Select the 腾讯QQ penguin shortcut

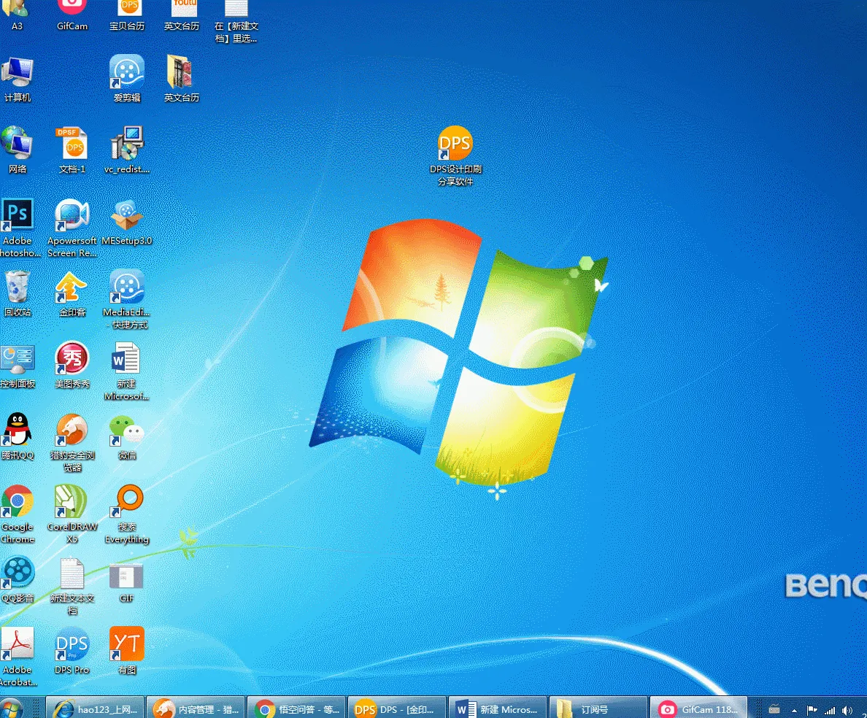point(17,436)
